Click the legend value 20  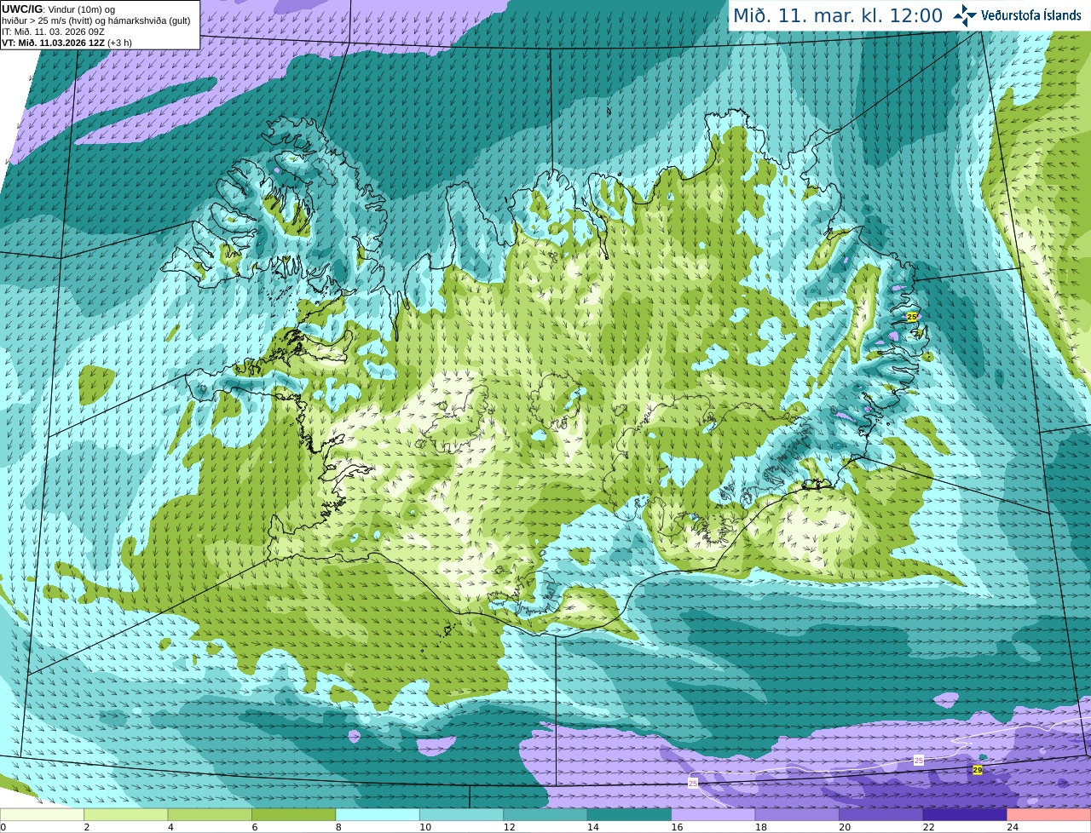pyautogui.click(x=845, y=827)
